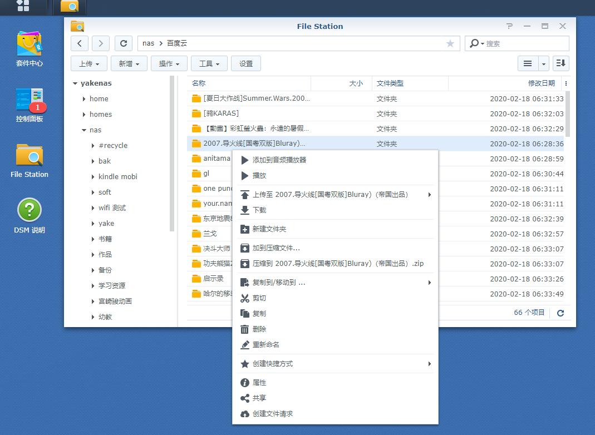Select 删除 from the context menu
The height and width of the screenshot is (435, 595).
(x=260, y=329)
